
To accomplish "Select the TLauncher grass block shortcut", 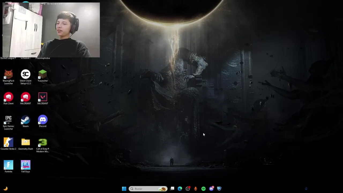I will coord(43,76).
